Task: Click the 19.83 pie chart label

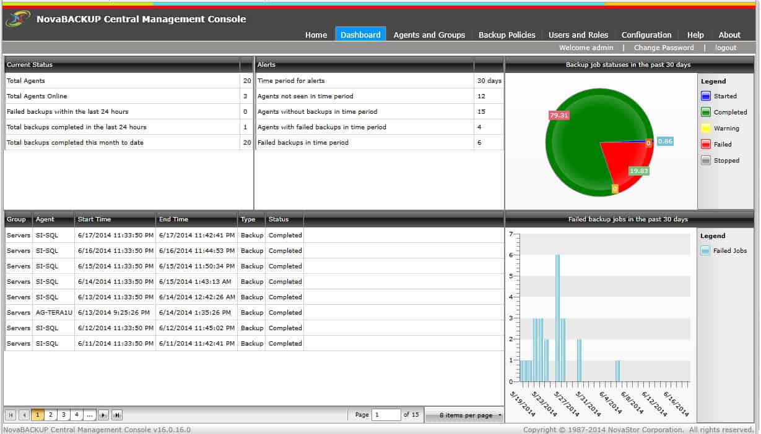Action: [x=639, y=171]
